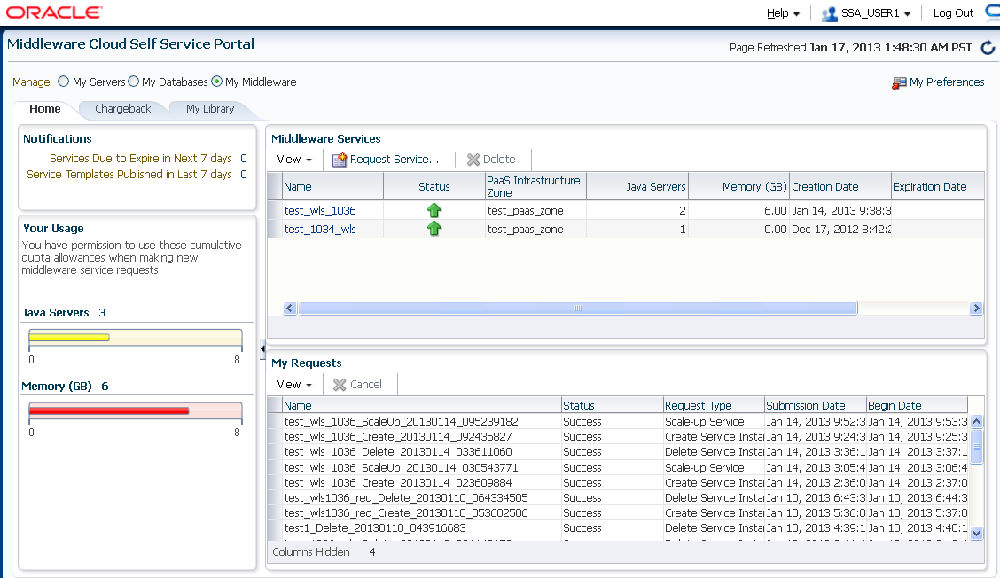The width and height of the screenshot is (1000, 578).
Task: Click the Oracle logo
Action: pyautogui.click(x=53, y=12)
